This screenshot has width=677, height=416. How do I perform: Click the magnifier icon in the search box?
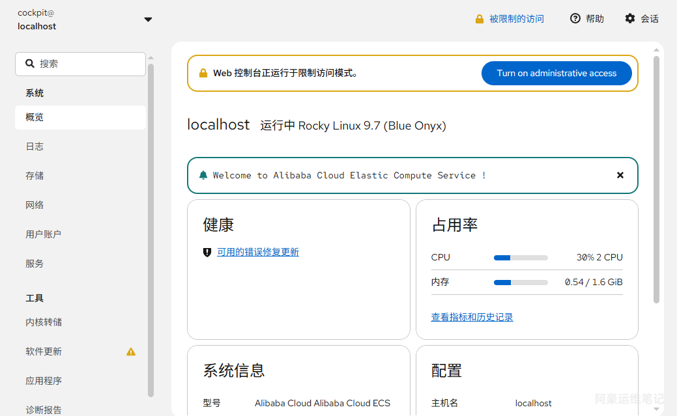[30, 64]
